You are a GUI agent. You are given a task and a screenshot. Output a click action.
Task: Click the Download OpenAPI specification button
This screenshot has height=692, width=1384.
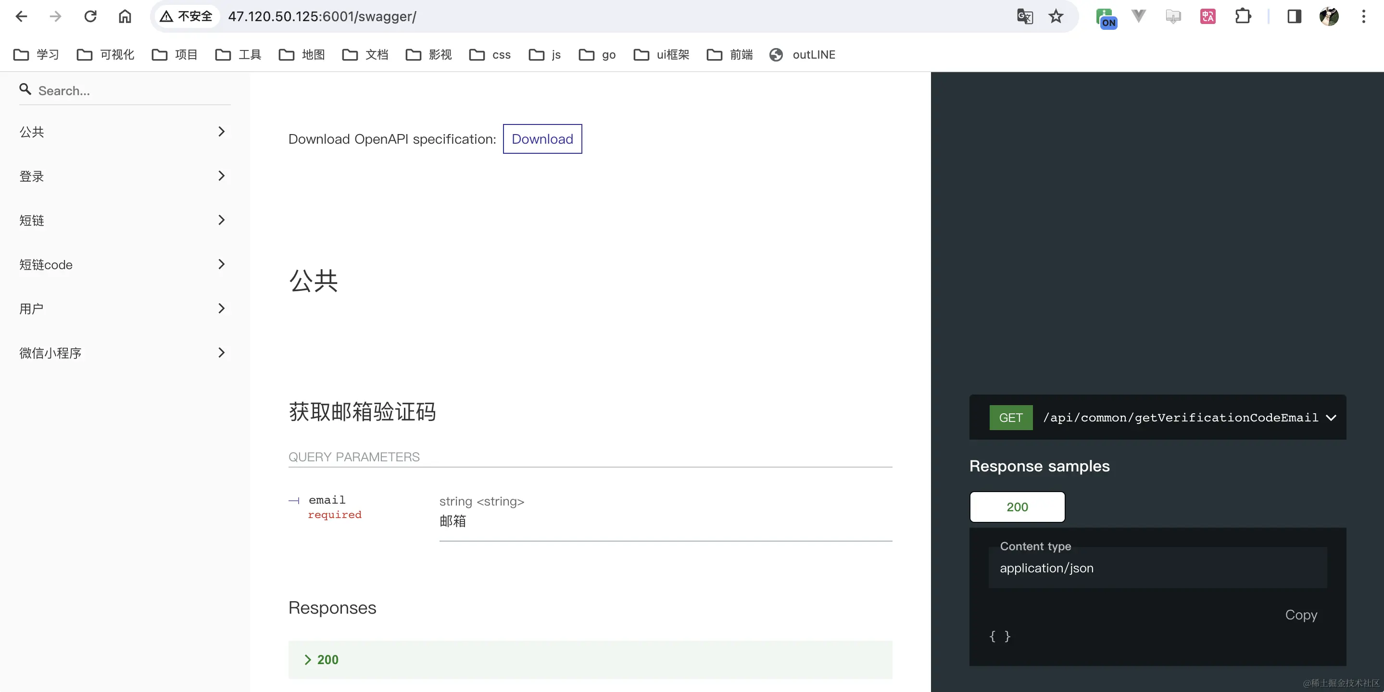tap(542, 139)
